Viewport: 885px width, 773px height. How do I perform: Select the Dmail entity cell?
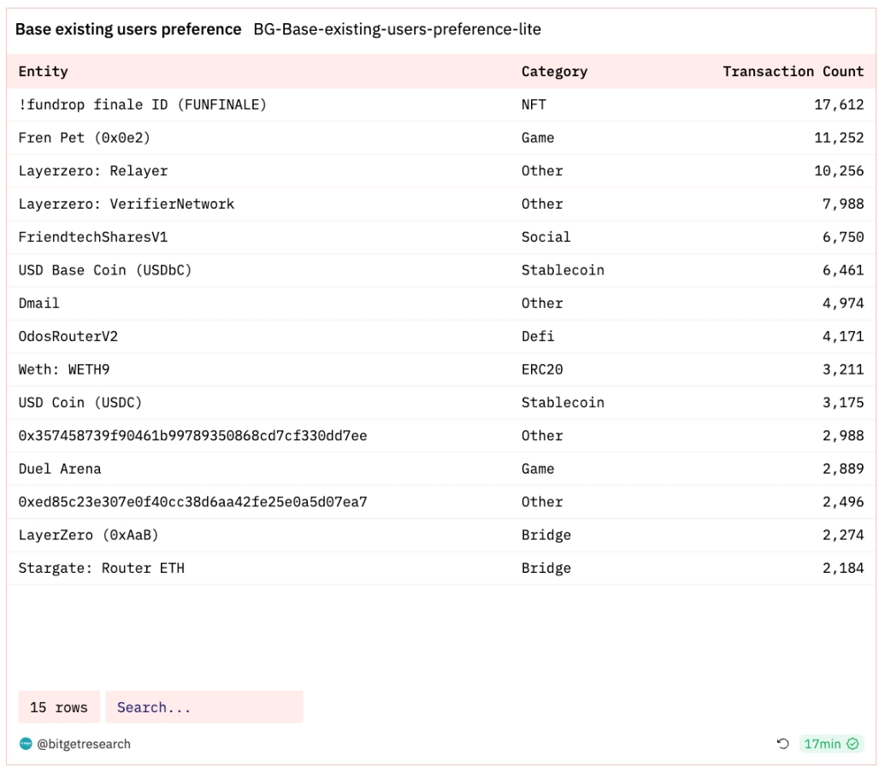(39, 303)
